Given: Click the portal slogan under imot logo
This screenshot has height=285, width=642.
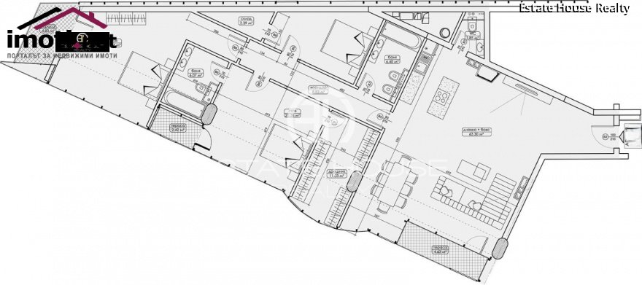Looking at the screenshot, I should [x=62, y=55].
